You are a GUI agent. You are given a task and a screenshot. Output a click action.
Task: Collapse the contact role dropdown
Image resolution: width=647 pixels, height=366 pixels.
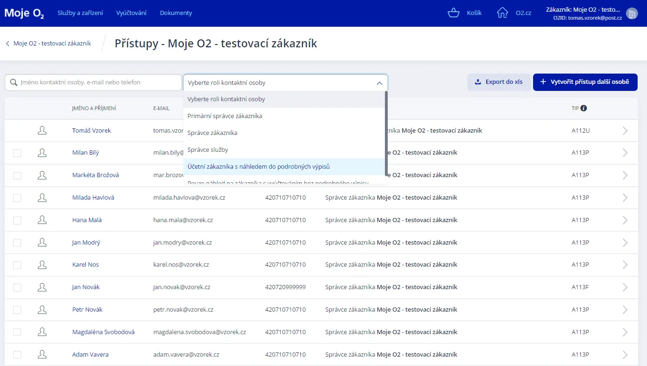379,83
